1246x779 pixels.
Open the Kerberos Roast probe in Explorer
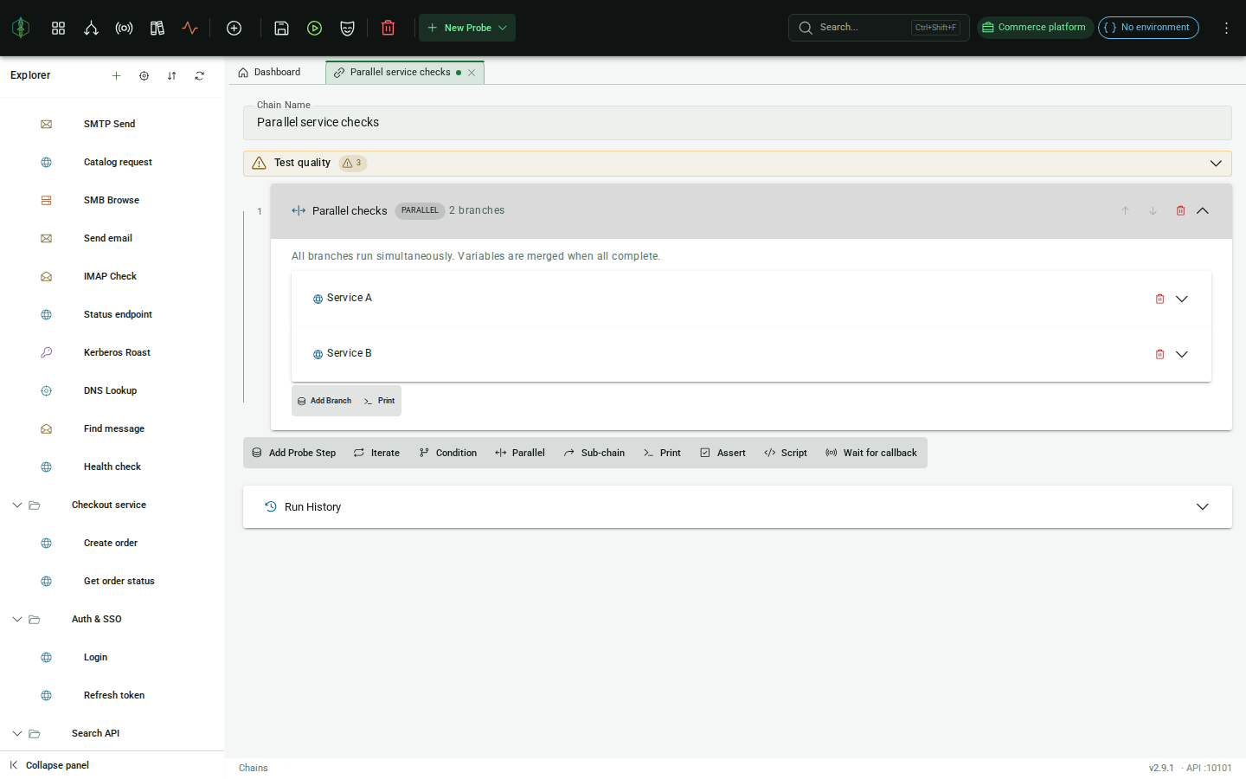[117, 352]
